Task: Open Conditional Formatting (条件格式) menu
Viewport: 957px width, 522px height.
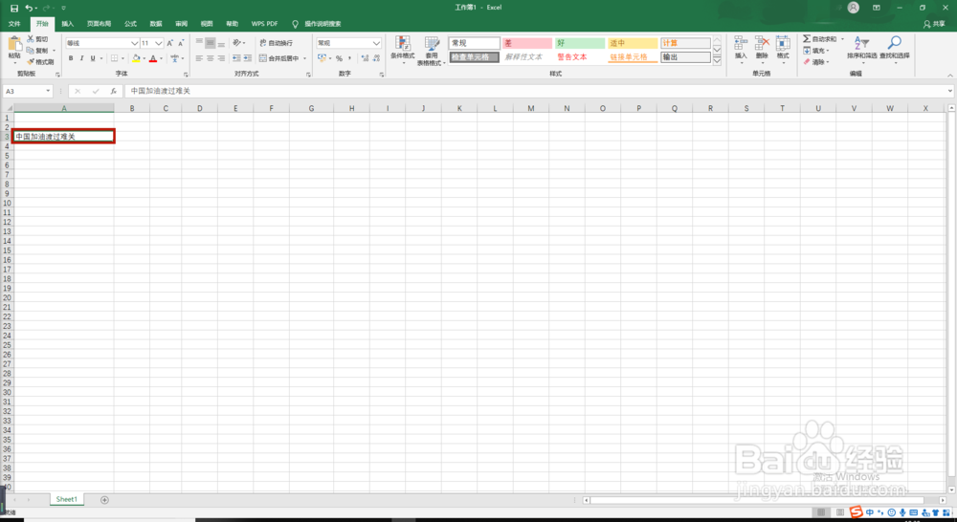Action: pos(402,50)
